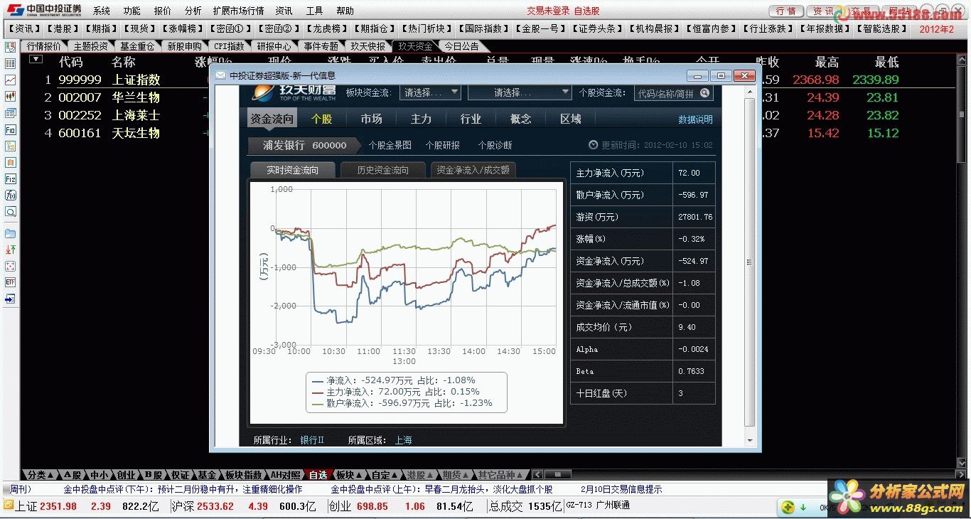The width and height of the screenshot is (971, 519).
Task: Click the yellow icon beside 上证 in status bar
Action: tap(8, 505)
